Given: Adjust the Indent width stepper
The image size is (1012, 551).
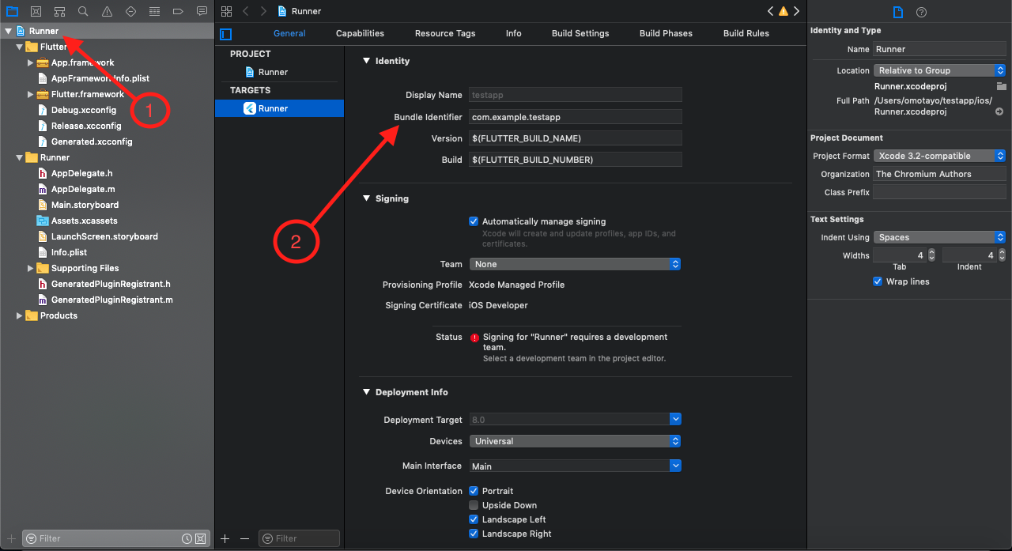Looking at the screenshot, I should coord(1002,255).
